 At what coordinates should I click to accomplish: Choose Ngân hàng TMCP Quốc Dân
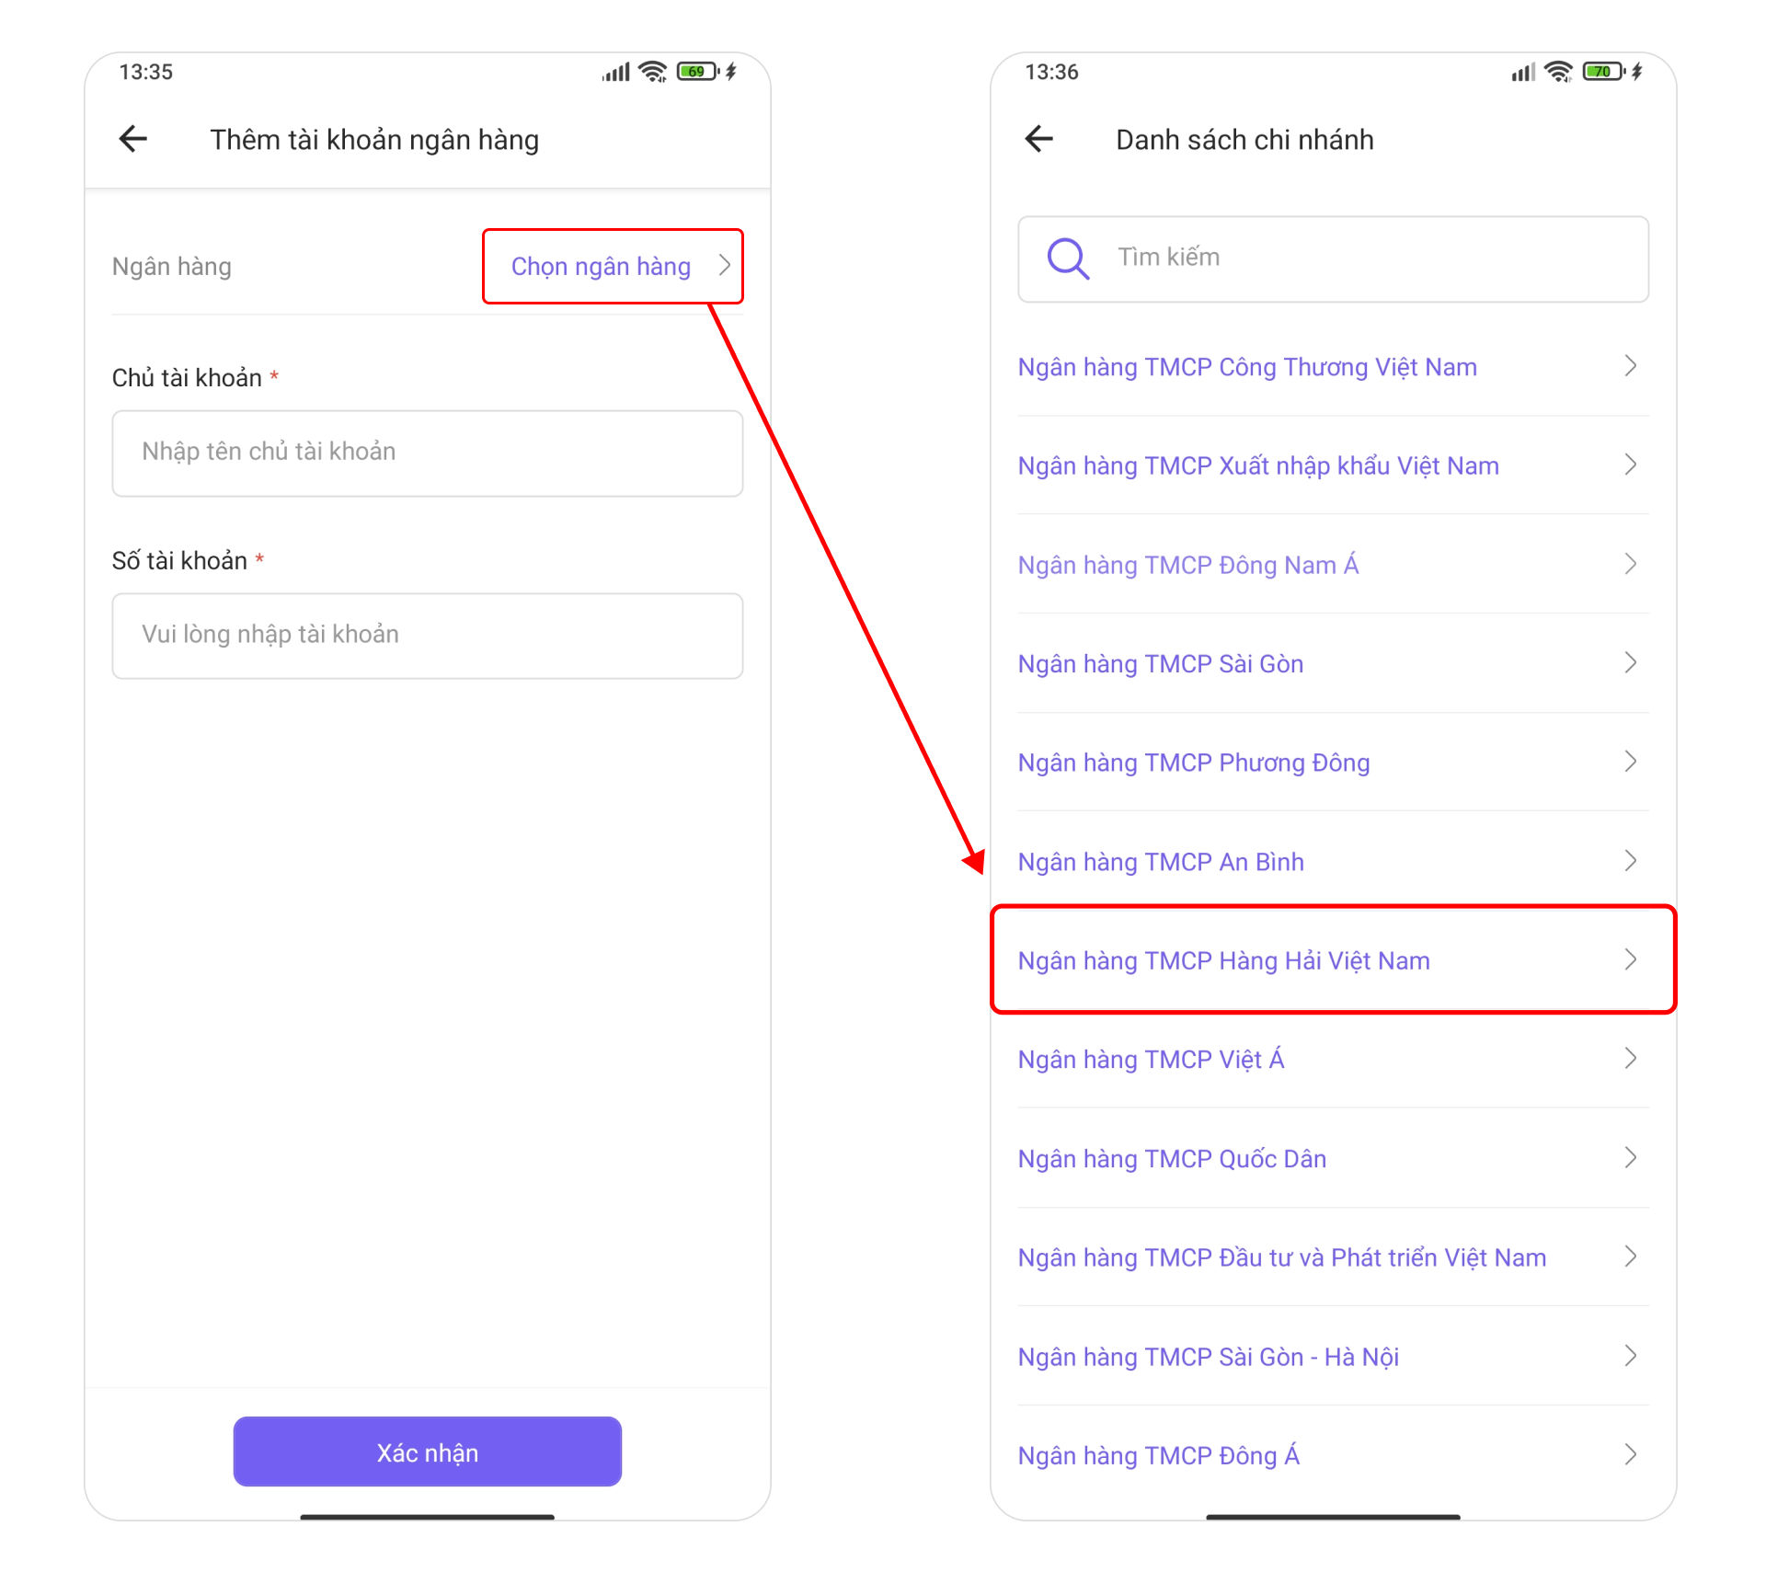coord(1334,1159)
